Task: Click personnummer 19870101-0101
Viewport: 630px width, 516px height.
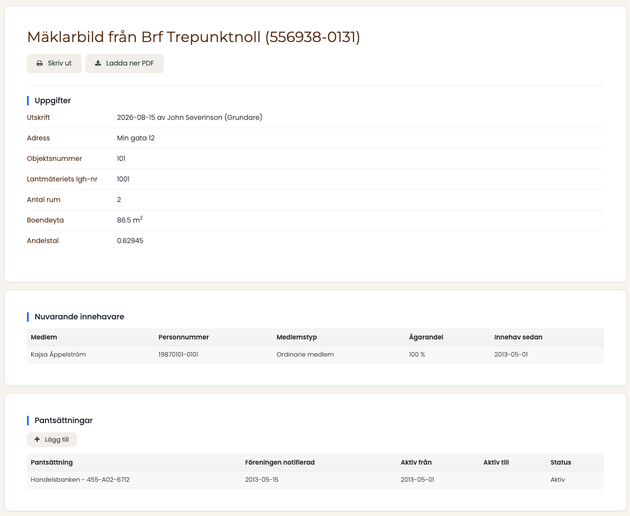Action: pyautogui.click(x=178, y=355)
